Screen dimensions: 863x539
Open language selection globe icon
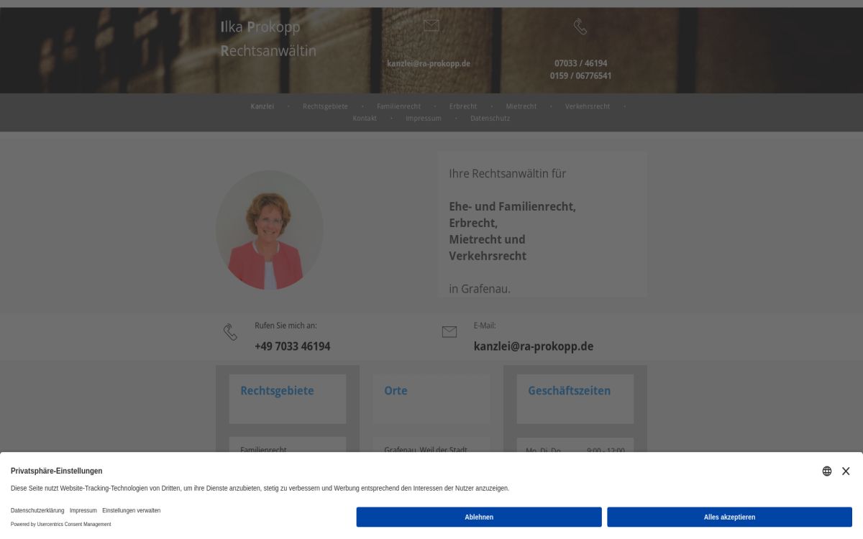[x=827, y=471]
